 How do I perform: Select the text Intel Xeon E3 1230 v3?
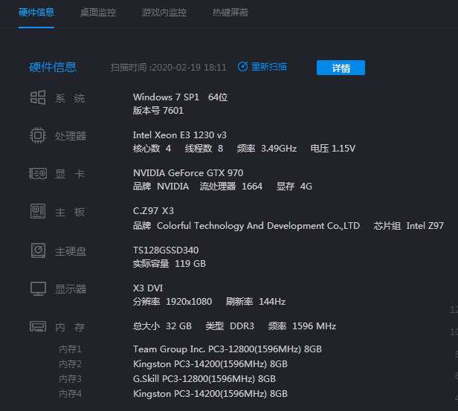(x=180, y=135)
